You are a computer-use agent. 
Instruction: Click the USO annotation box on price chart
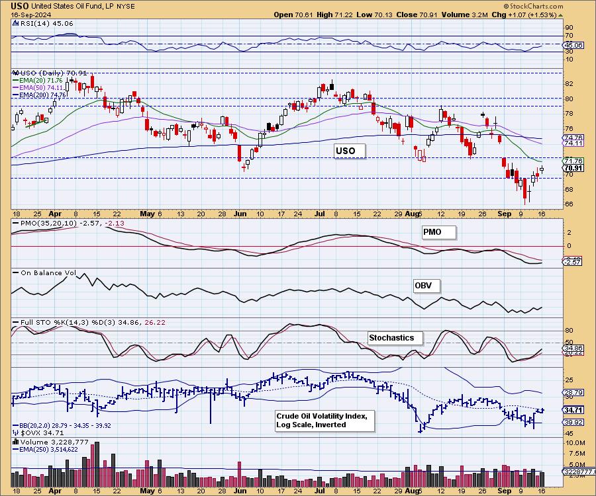pyautogui.click(x=350, y=151)
